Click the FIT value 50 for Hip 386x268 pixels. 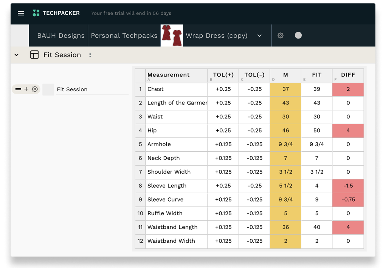pos(316,131)
